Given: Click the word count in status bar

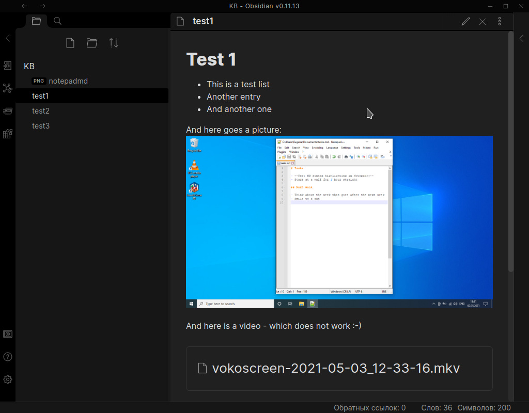Looking at the screenshot, I should pyautogui.click(x=437, y=407).
